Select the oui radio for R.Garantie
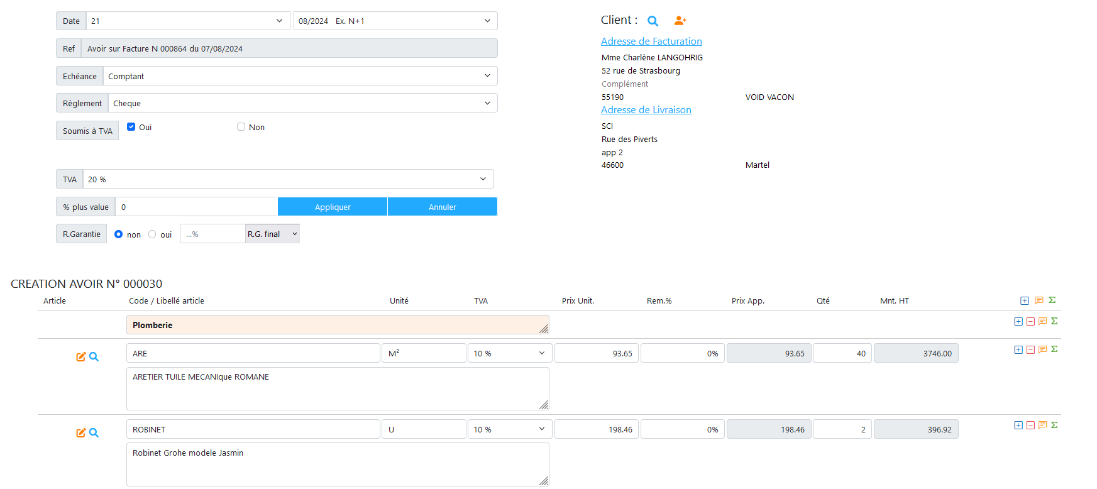This screenshot has width=1097, height=489. click(x=152, y=234)
